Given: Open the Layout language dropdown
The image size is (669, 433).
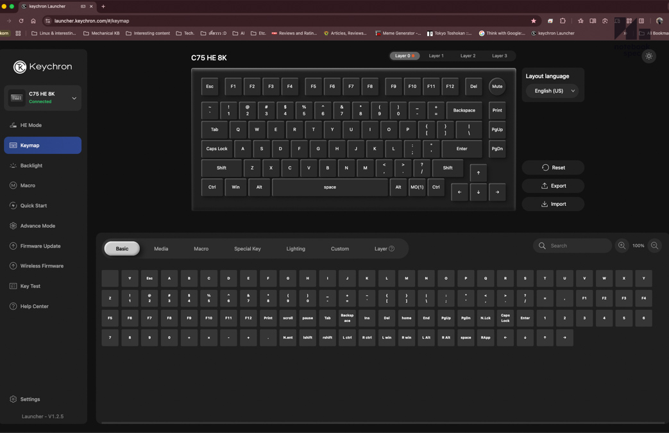Looking at the screenshot, I should (552, 90).
